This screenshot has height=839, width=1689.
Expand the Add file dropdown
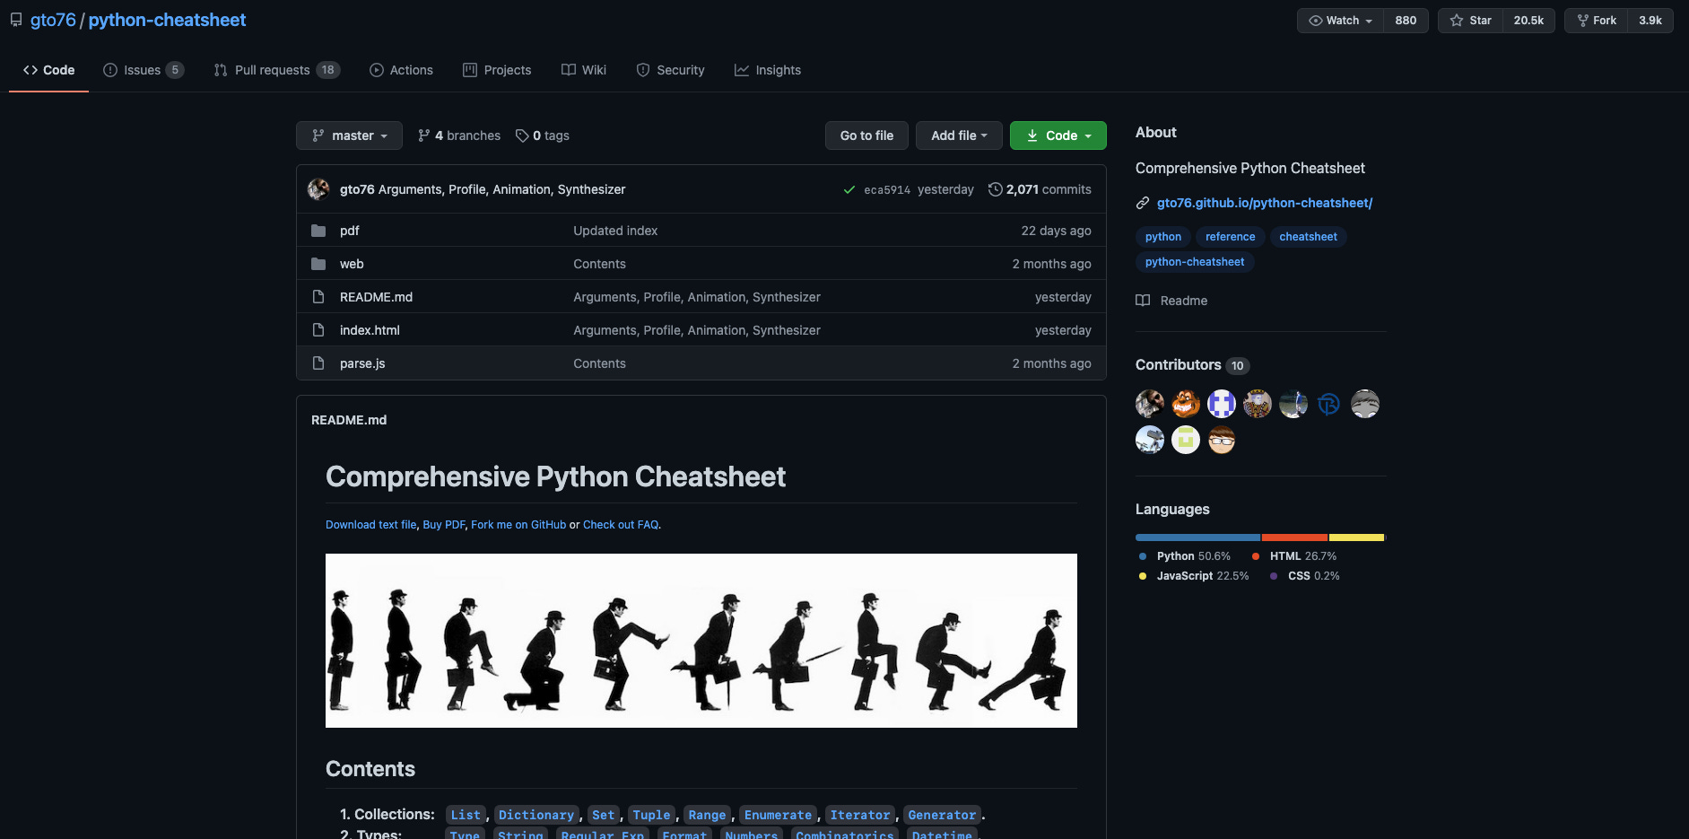coord(959,135)
